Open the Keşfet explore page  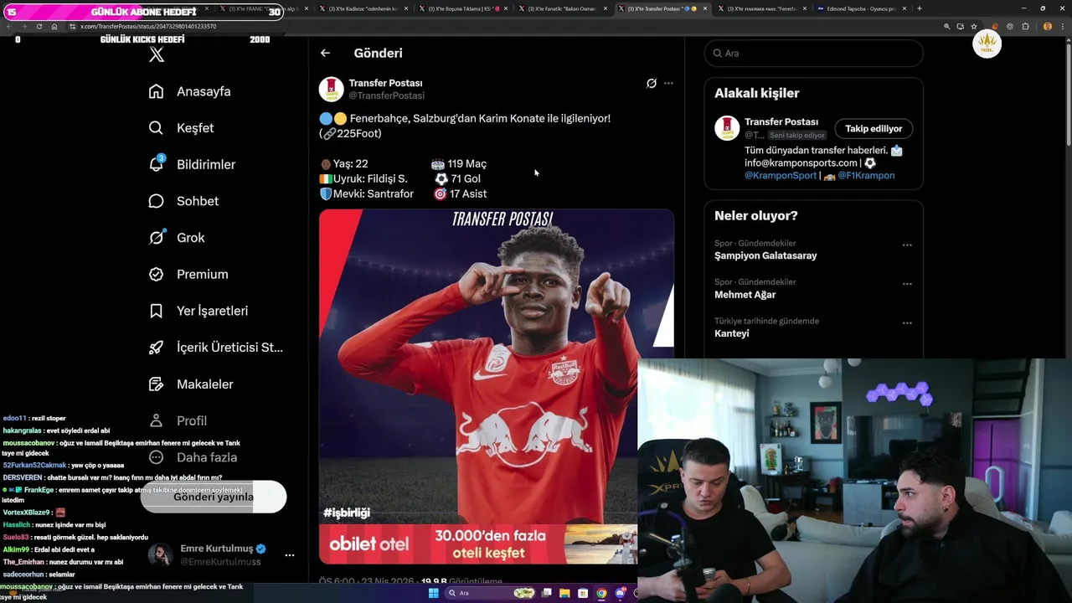(x=181, y=128)
